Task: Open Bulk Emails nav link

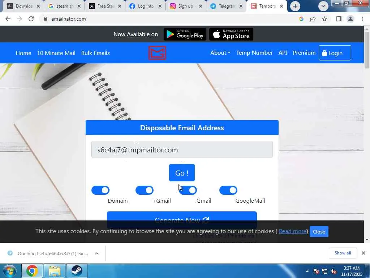Action: [x=95, y=53]
